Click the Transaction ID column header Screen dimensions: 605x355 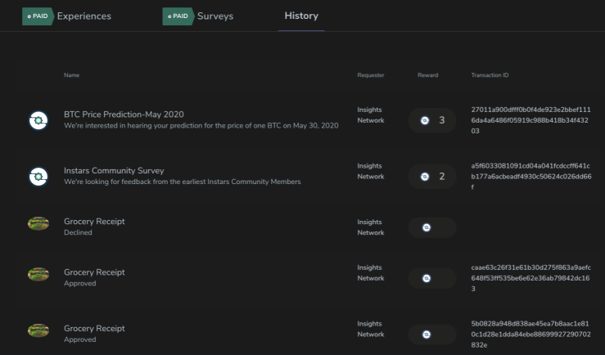click(490, 75)
